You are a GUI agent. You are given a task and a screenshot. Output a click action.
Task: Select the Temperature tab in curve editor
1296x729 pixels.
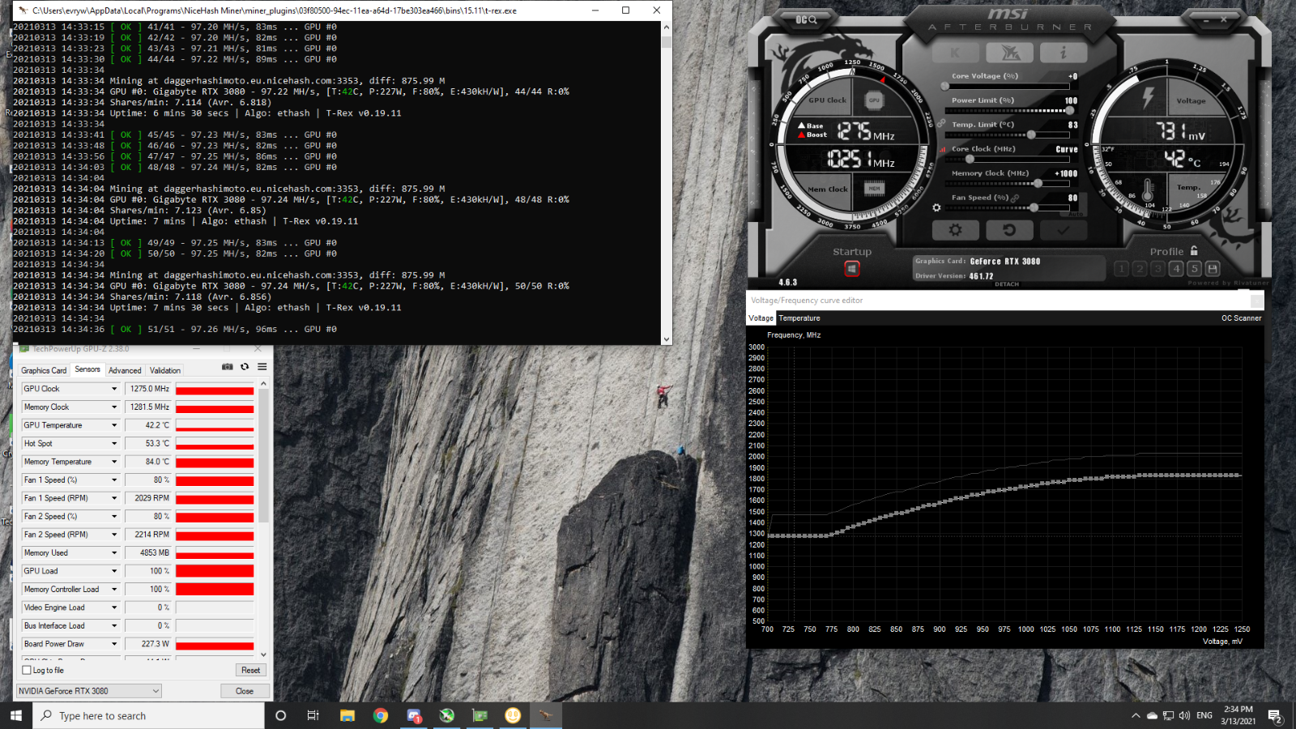pyautogui.click(x=799, y=318)
